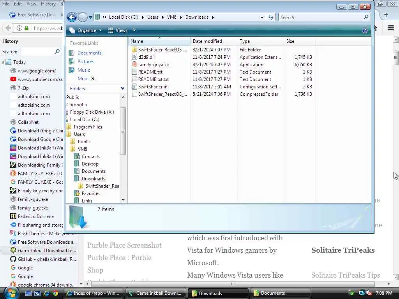Select the SwiftShader.ini file icon
This screenshot has height=299, width=399.
point(134,87)
